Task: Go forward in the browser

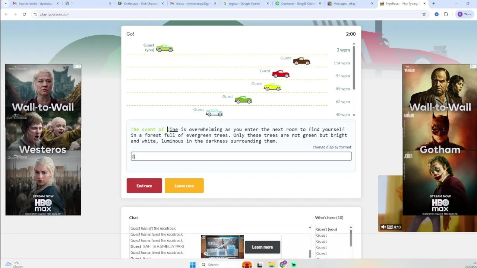Action: (x=15, y=14)
